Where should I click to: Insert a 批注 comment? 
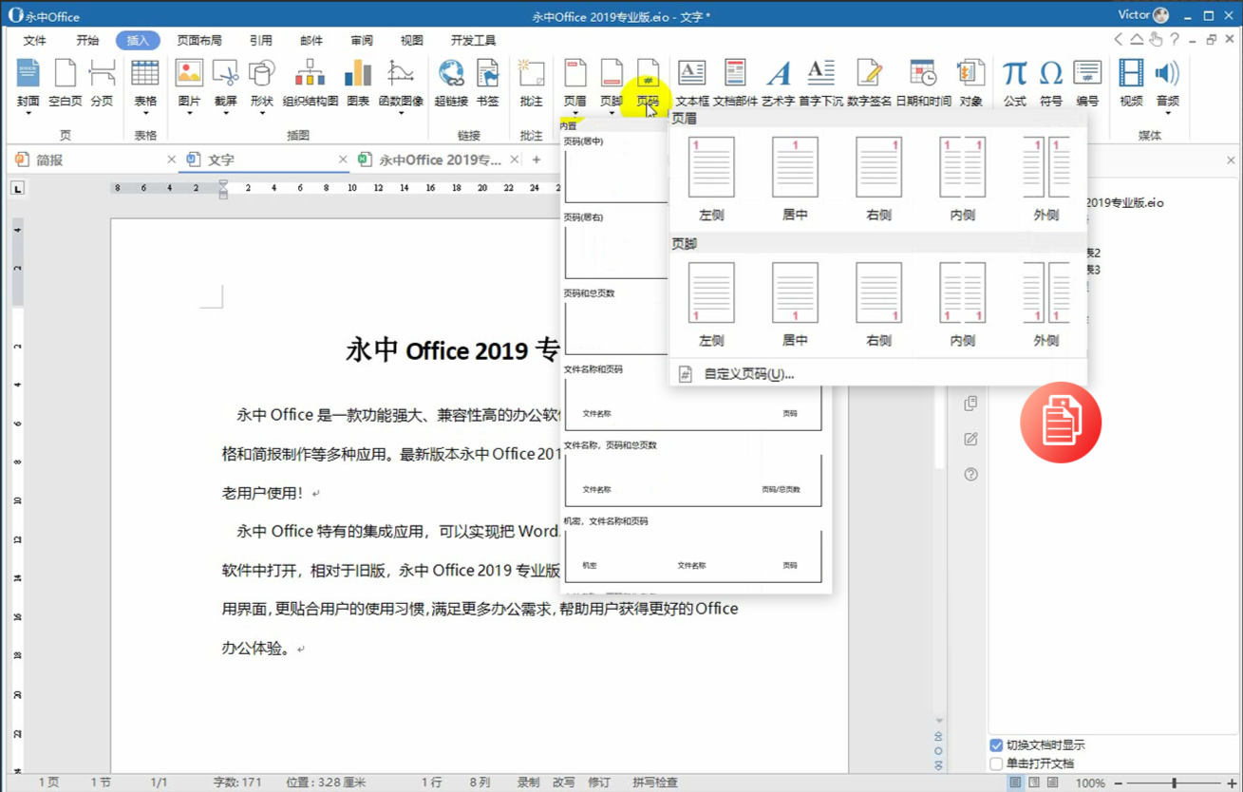tap(532, 74)
